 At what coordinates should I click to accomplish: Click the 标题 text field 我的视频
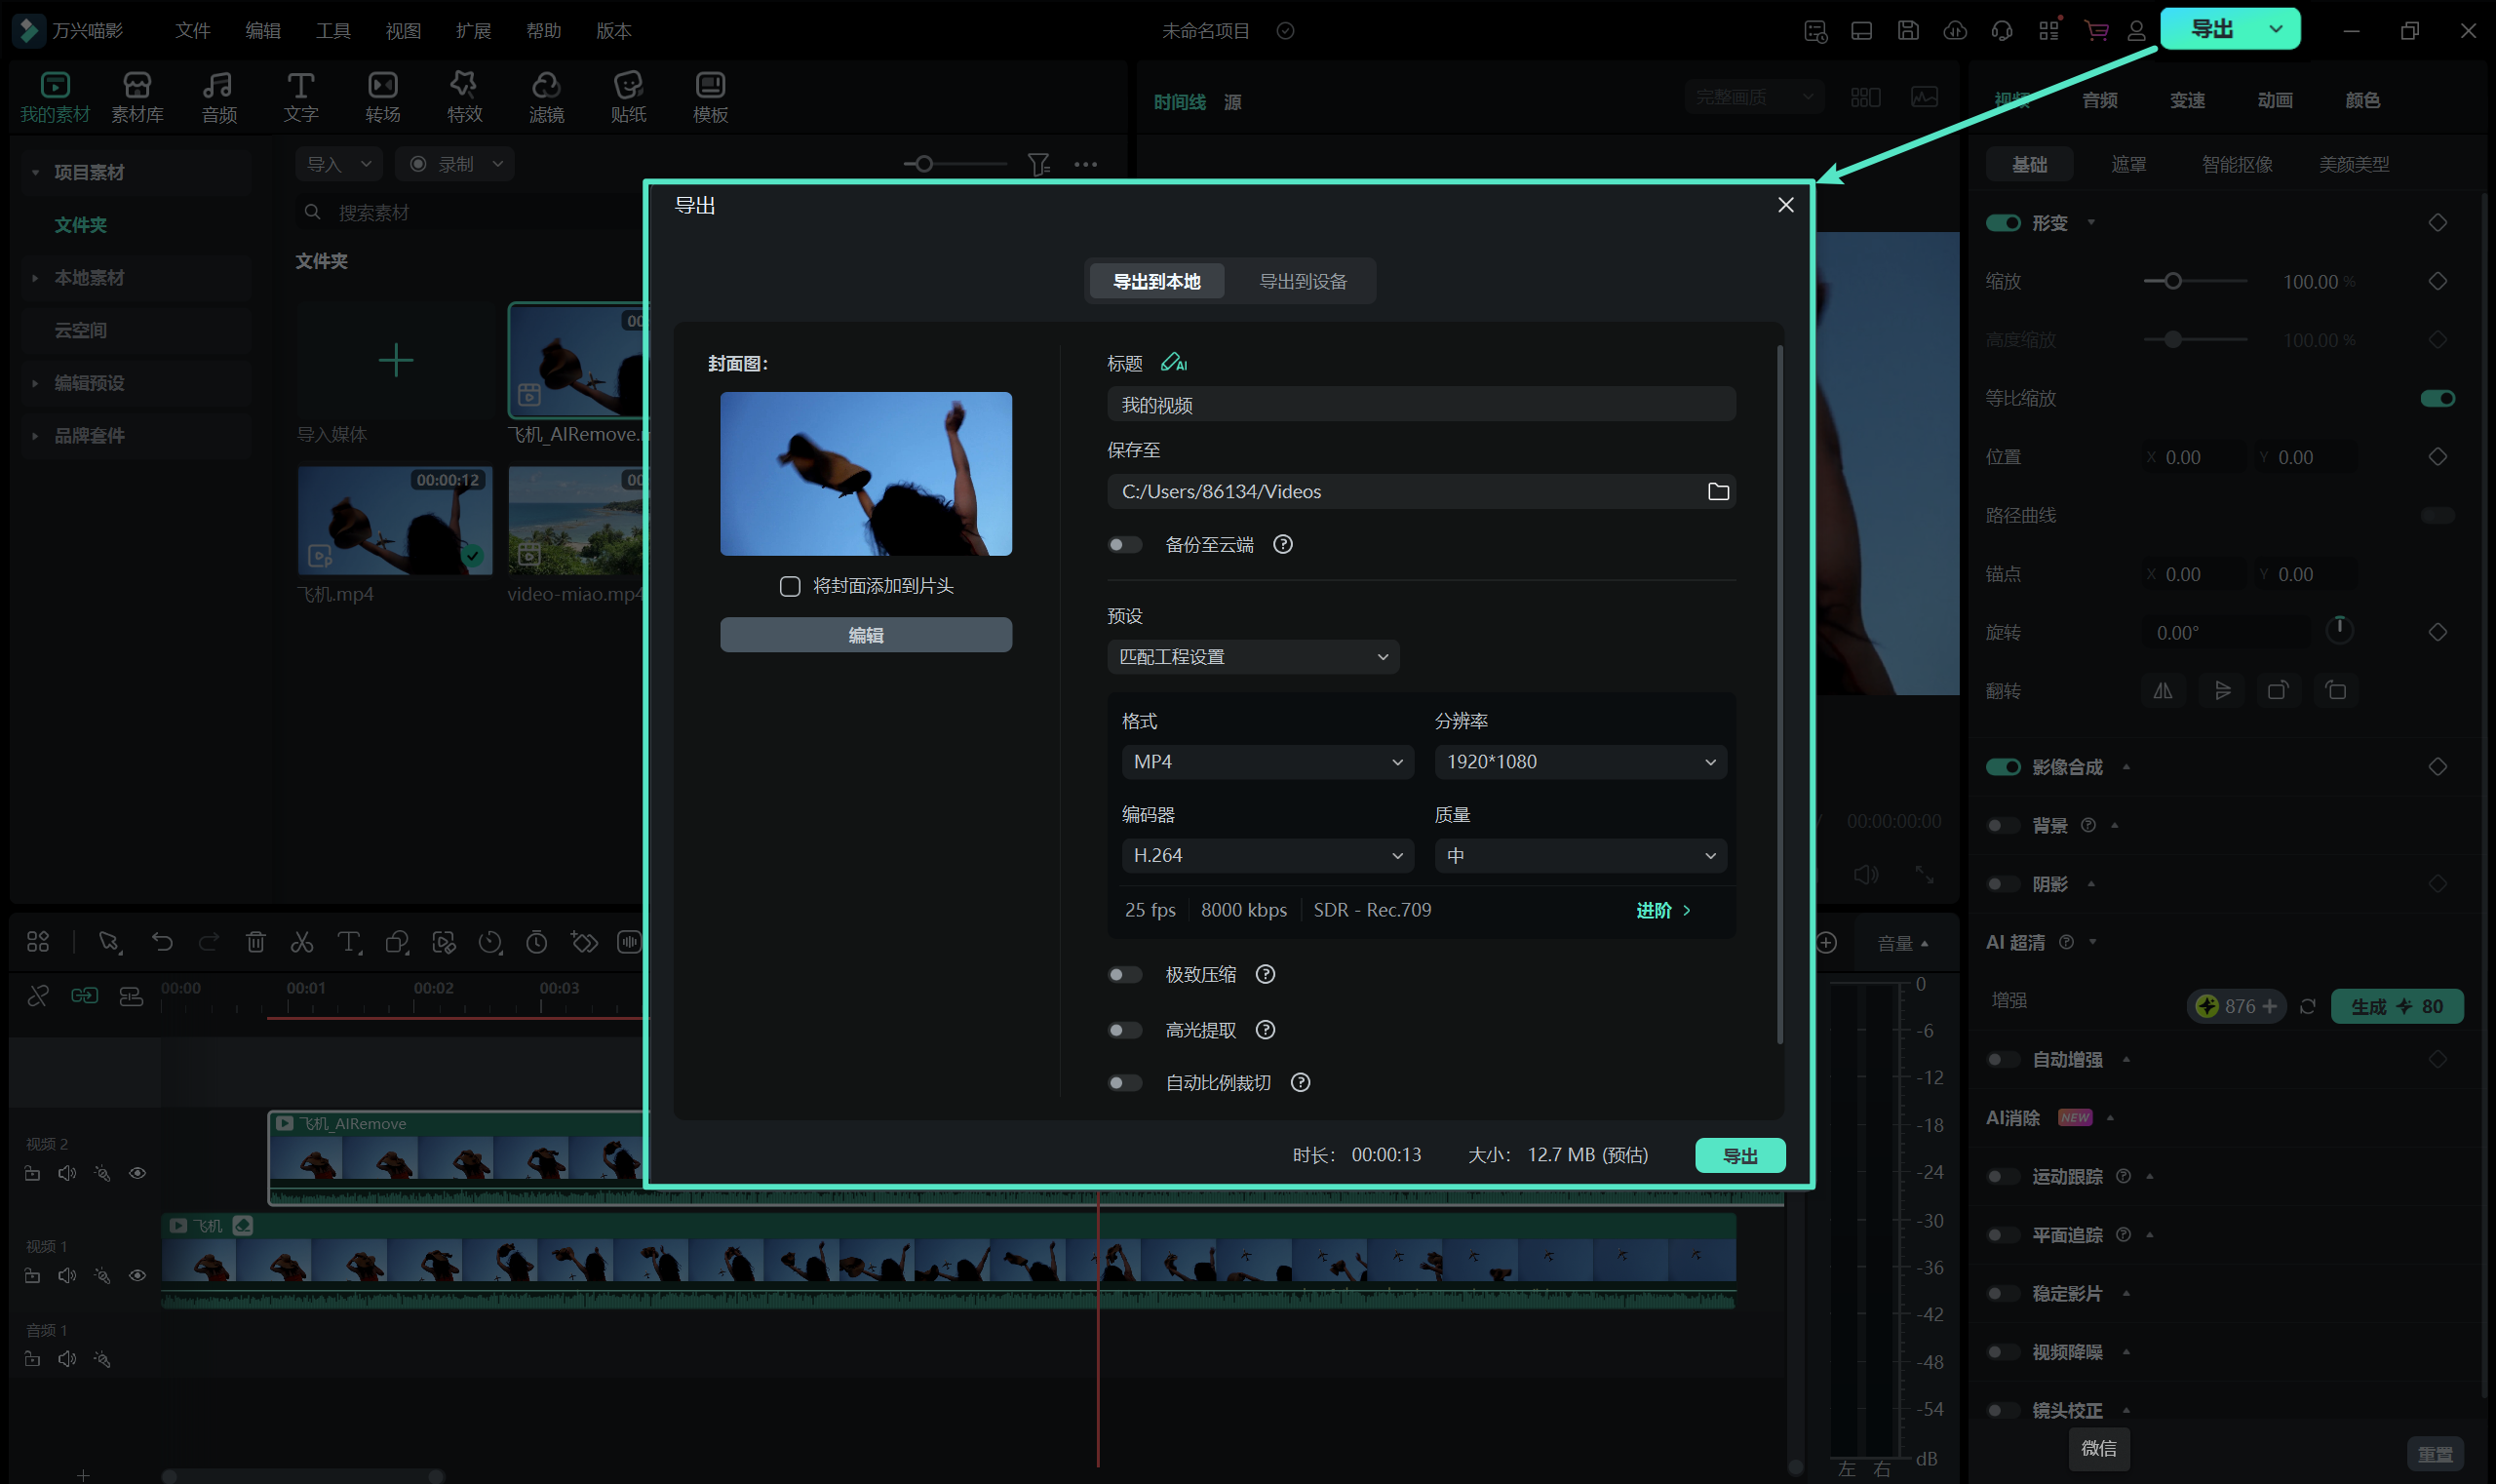pyautogui.click(x=1420, y=405)
